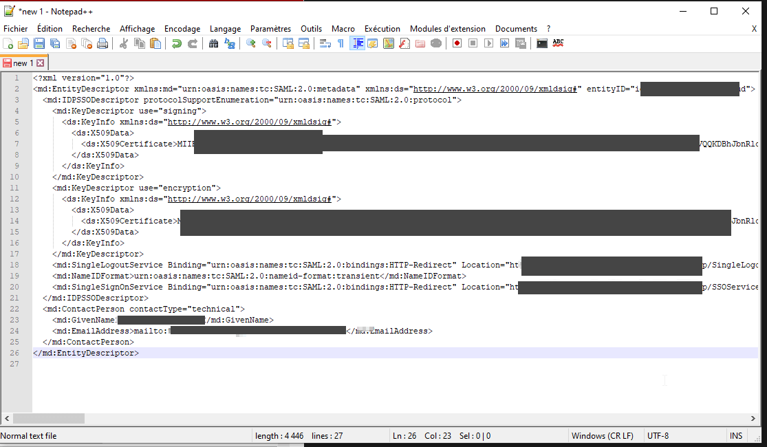Show the Document Map panel icon
The height and width of the screenshot is (447, 767).
coord(389,43)
